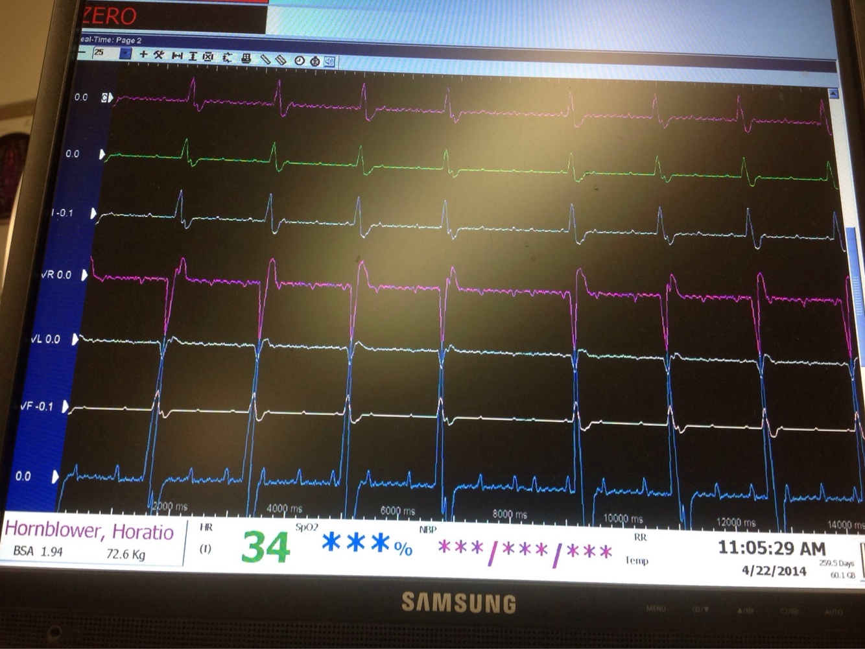Click the arrow marker of the I -0.1 channel
Image resolution: width=865 pixels, height=649 pixels.
(93, 213)
